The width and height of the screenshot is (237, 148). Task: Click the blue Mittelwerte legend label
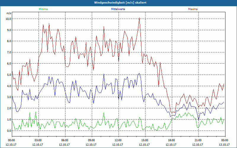pyautogui.click(x=118, y=9)
